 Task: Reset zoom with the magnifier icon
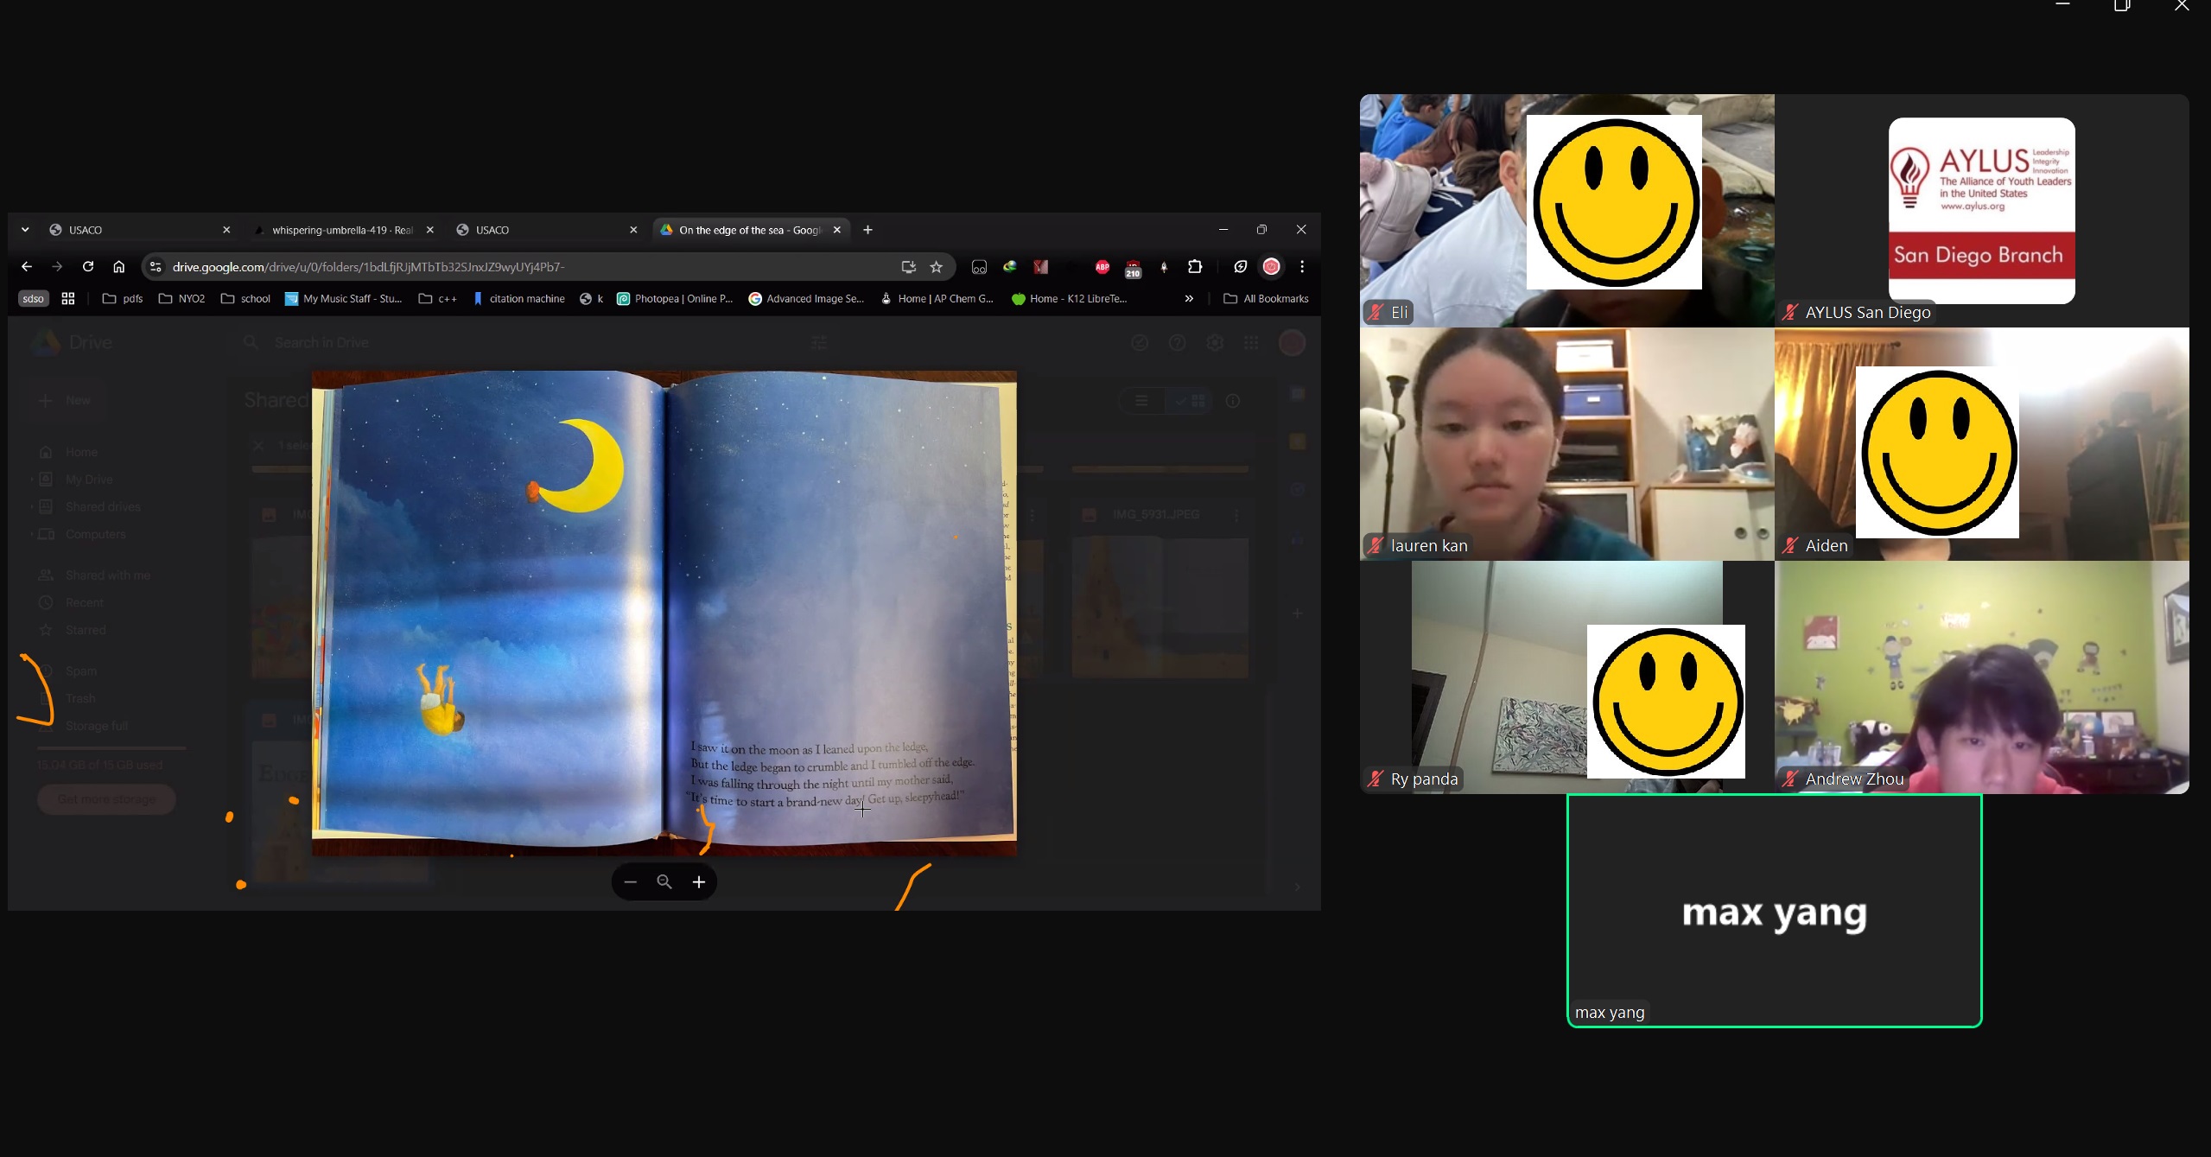pyautogui.click(x=664, y=882)
